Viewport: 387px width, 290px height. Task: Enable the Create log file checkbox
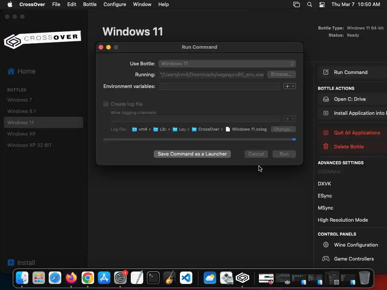(x=106, y=104)
